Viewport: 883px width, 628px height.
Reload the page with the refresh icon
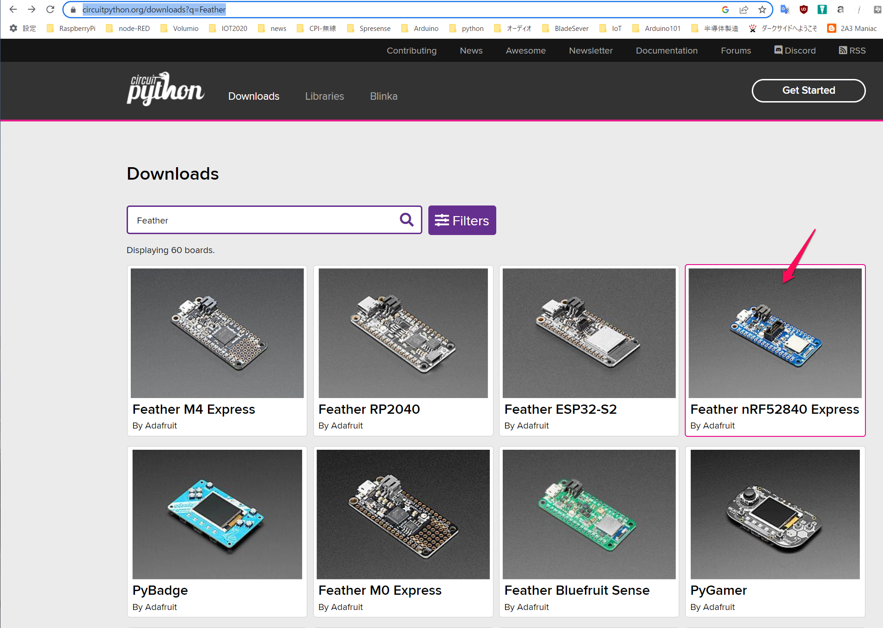pyautogui.click(x=50, y=9)
